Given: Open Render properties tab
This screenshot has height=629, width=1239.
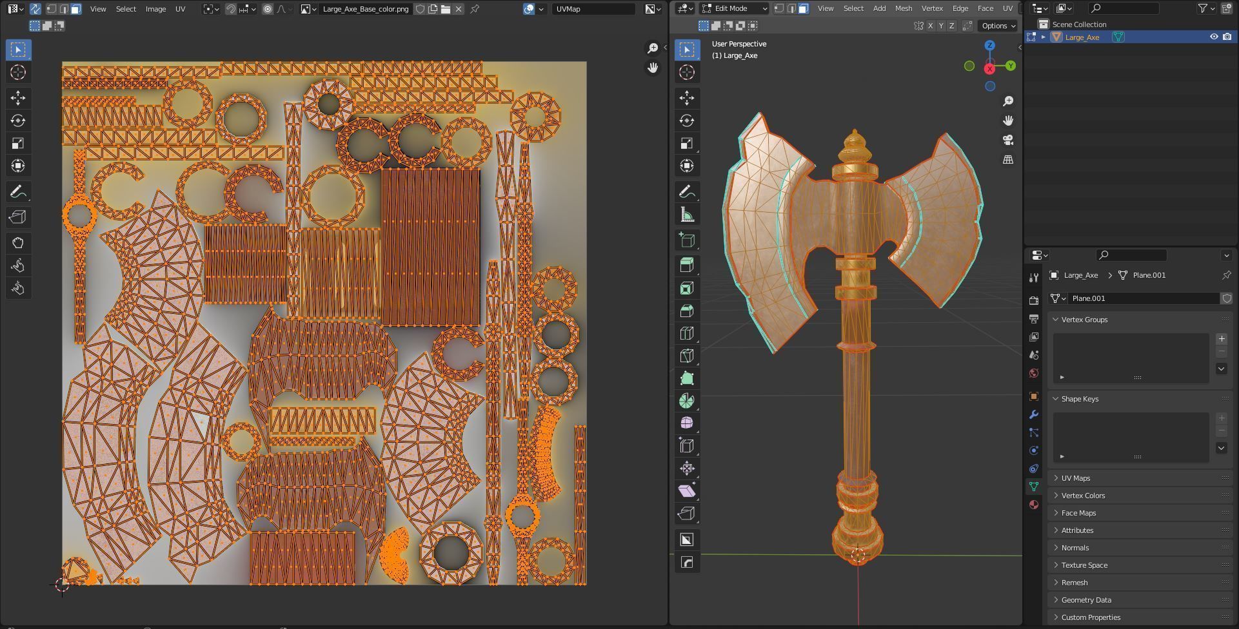Looking at the screenshot, I should pos(1034,300).
